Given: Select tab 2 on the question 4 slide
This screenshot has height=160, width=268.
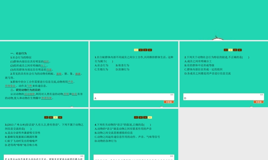Looking at the screenshot, I should click(141, 118).
